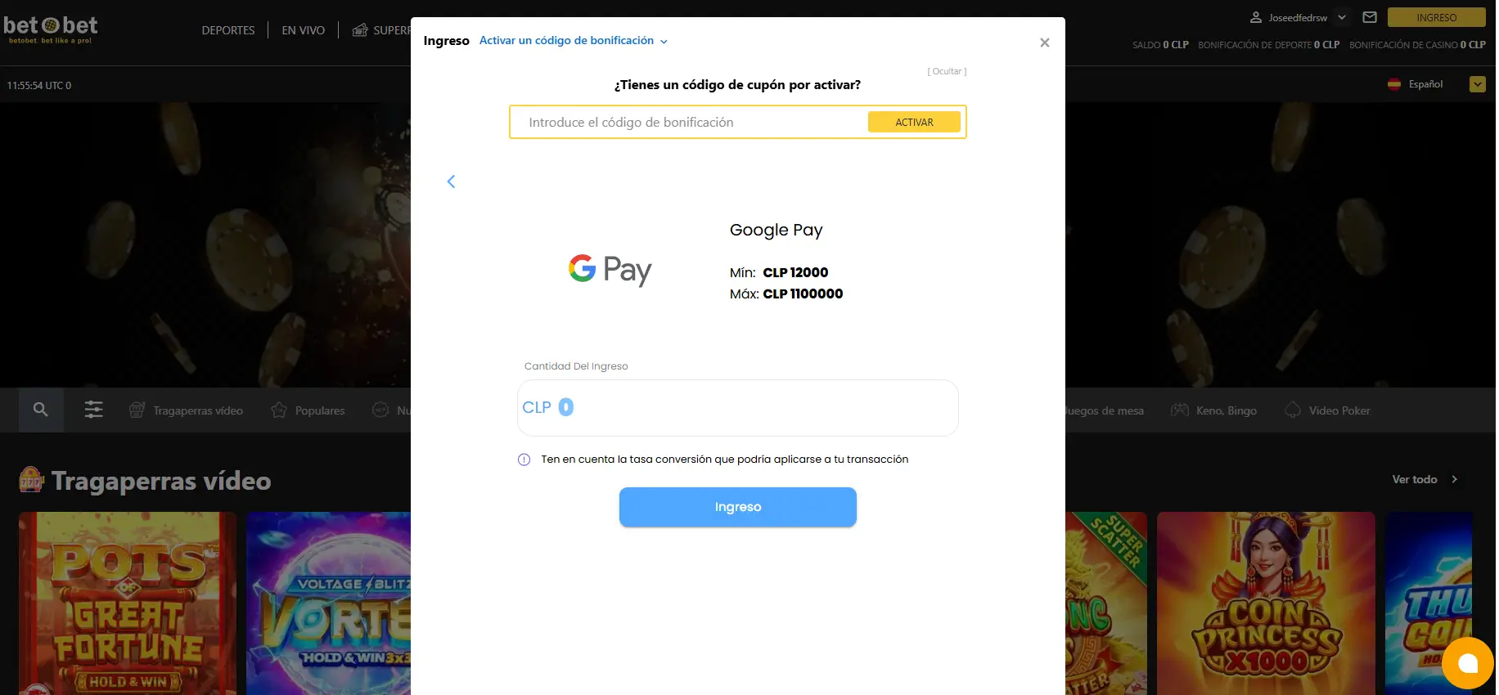Click the yellow ACTIVAR button

click(914, 122)
